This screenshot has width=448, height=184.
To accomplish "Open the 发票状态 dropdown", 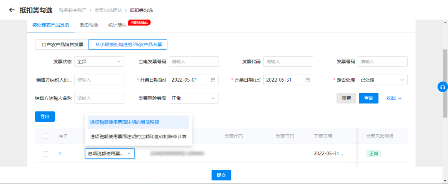I will click(99, 61).
